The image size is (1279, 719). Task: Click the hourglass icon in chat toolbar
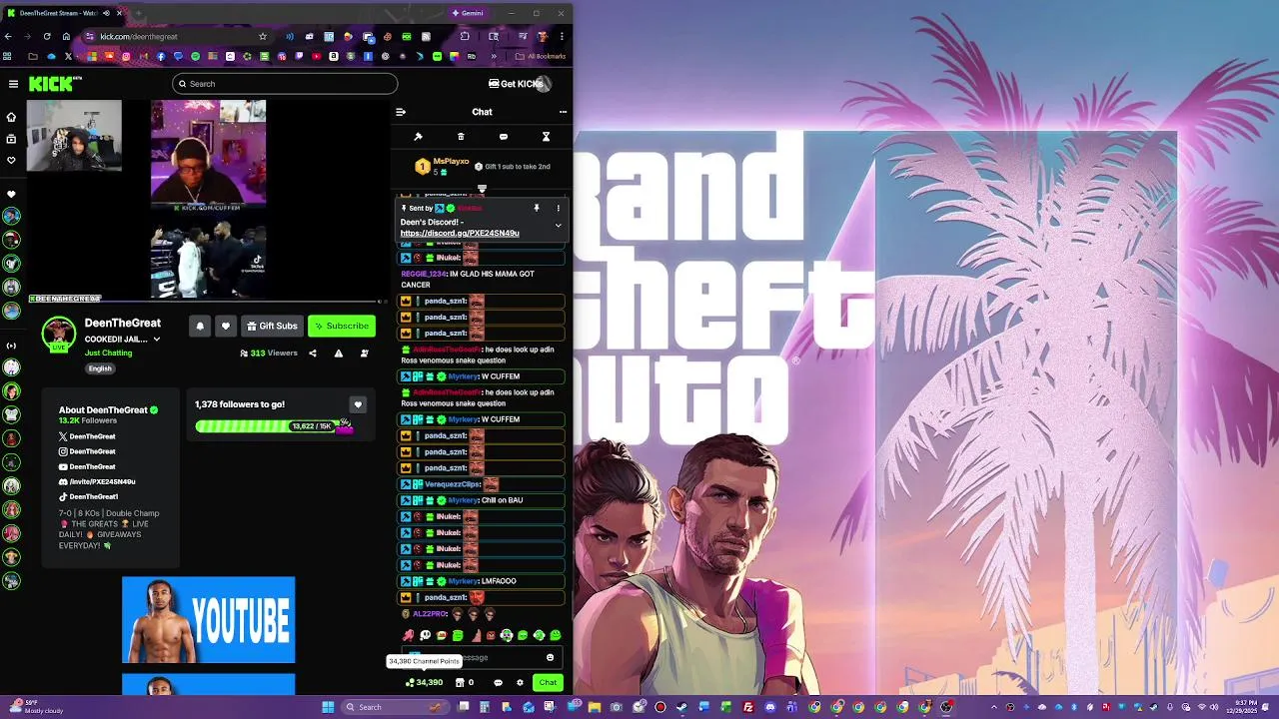(x=546, y=137)
